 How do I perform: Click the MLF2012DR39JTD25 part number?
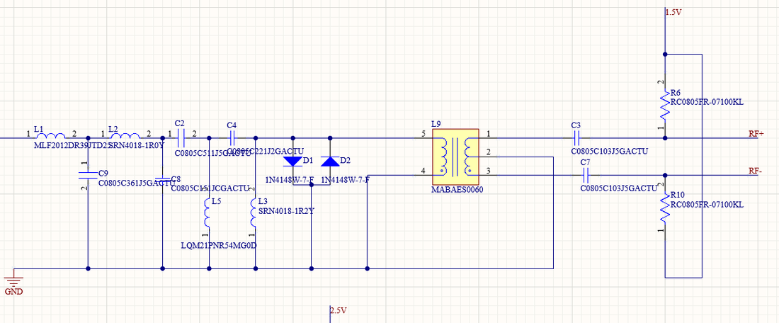point(72,146)
